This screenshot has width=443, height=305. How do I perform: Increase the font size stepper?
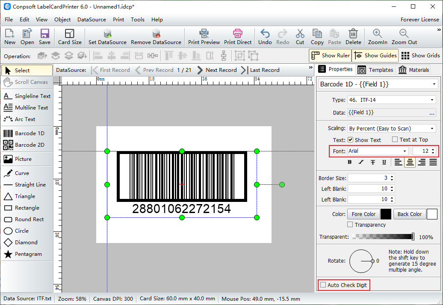(x=433, y=149)
